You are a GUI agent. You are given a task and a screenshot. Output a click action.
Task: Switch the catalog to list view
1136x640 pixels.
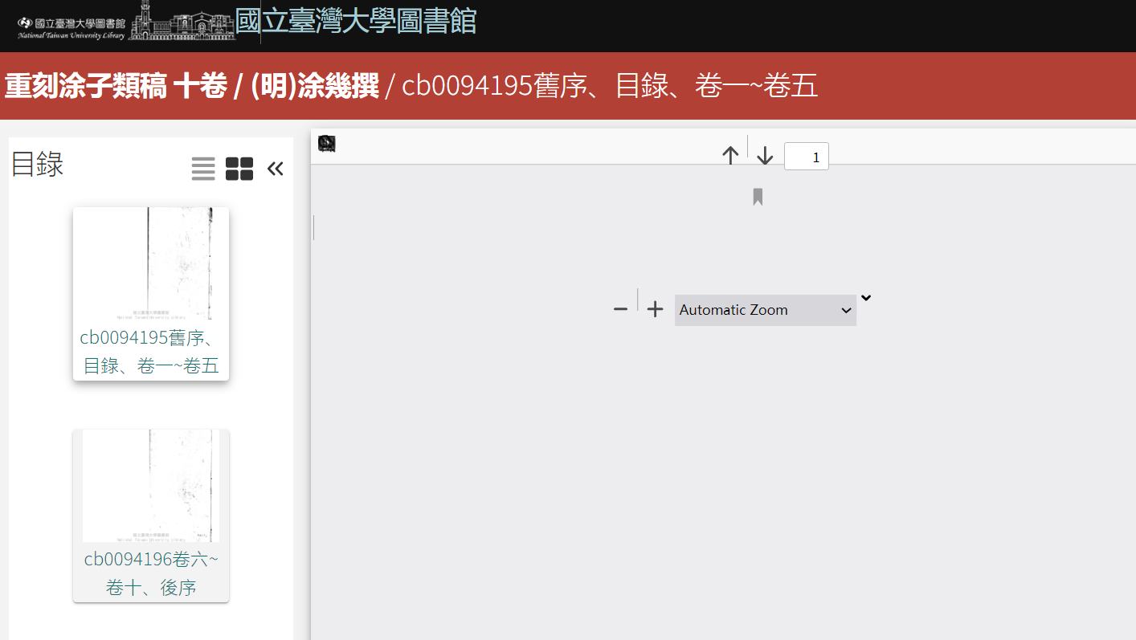203,169
